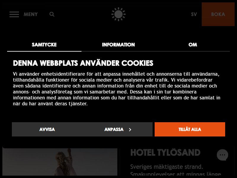Open the chat bubble widget
The width and height of the screenshot is (237, 178).
[222, 155]
